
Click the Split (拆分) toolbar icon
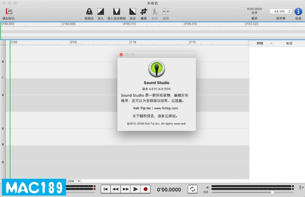[155, 11]
